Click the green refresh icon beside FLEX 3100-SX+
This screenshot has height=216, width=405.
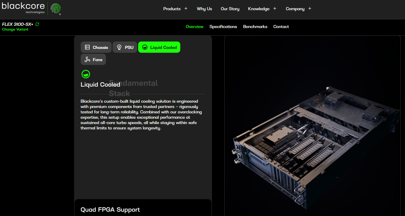[x=37, y=24]
